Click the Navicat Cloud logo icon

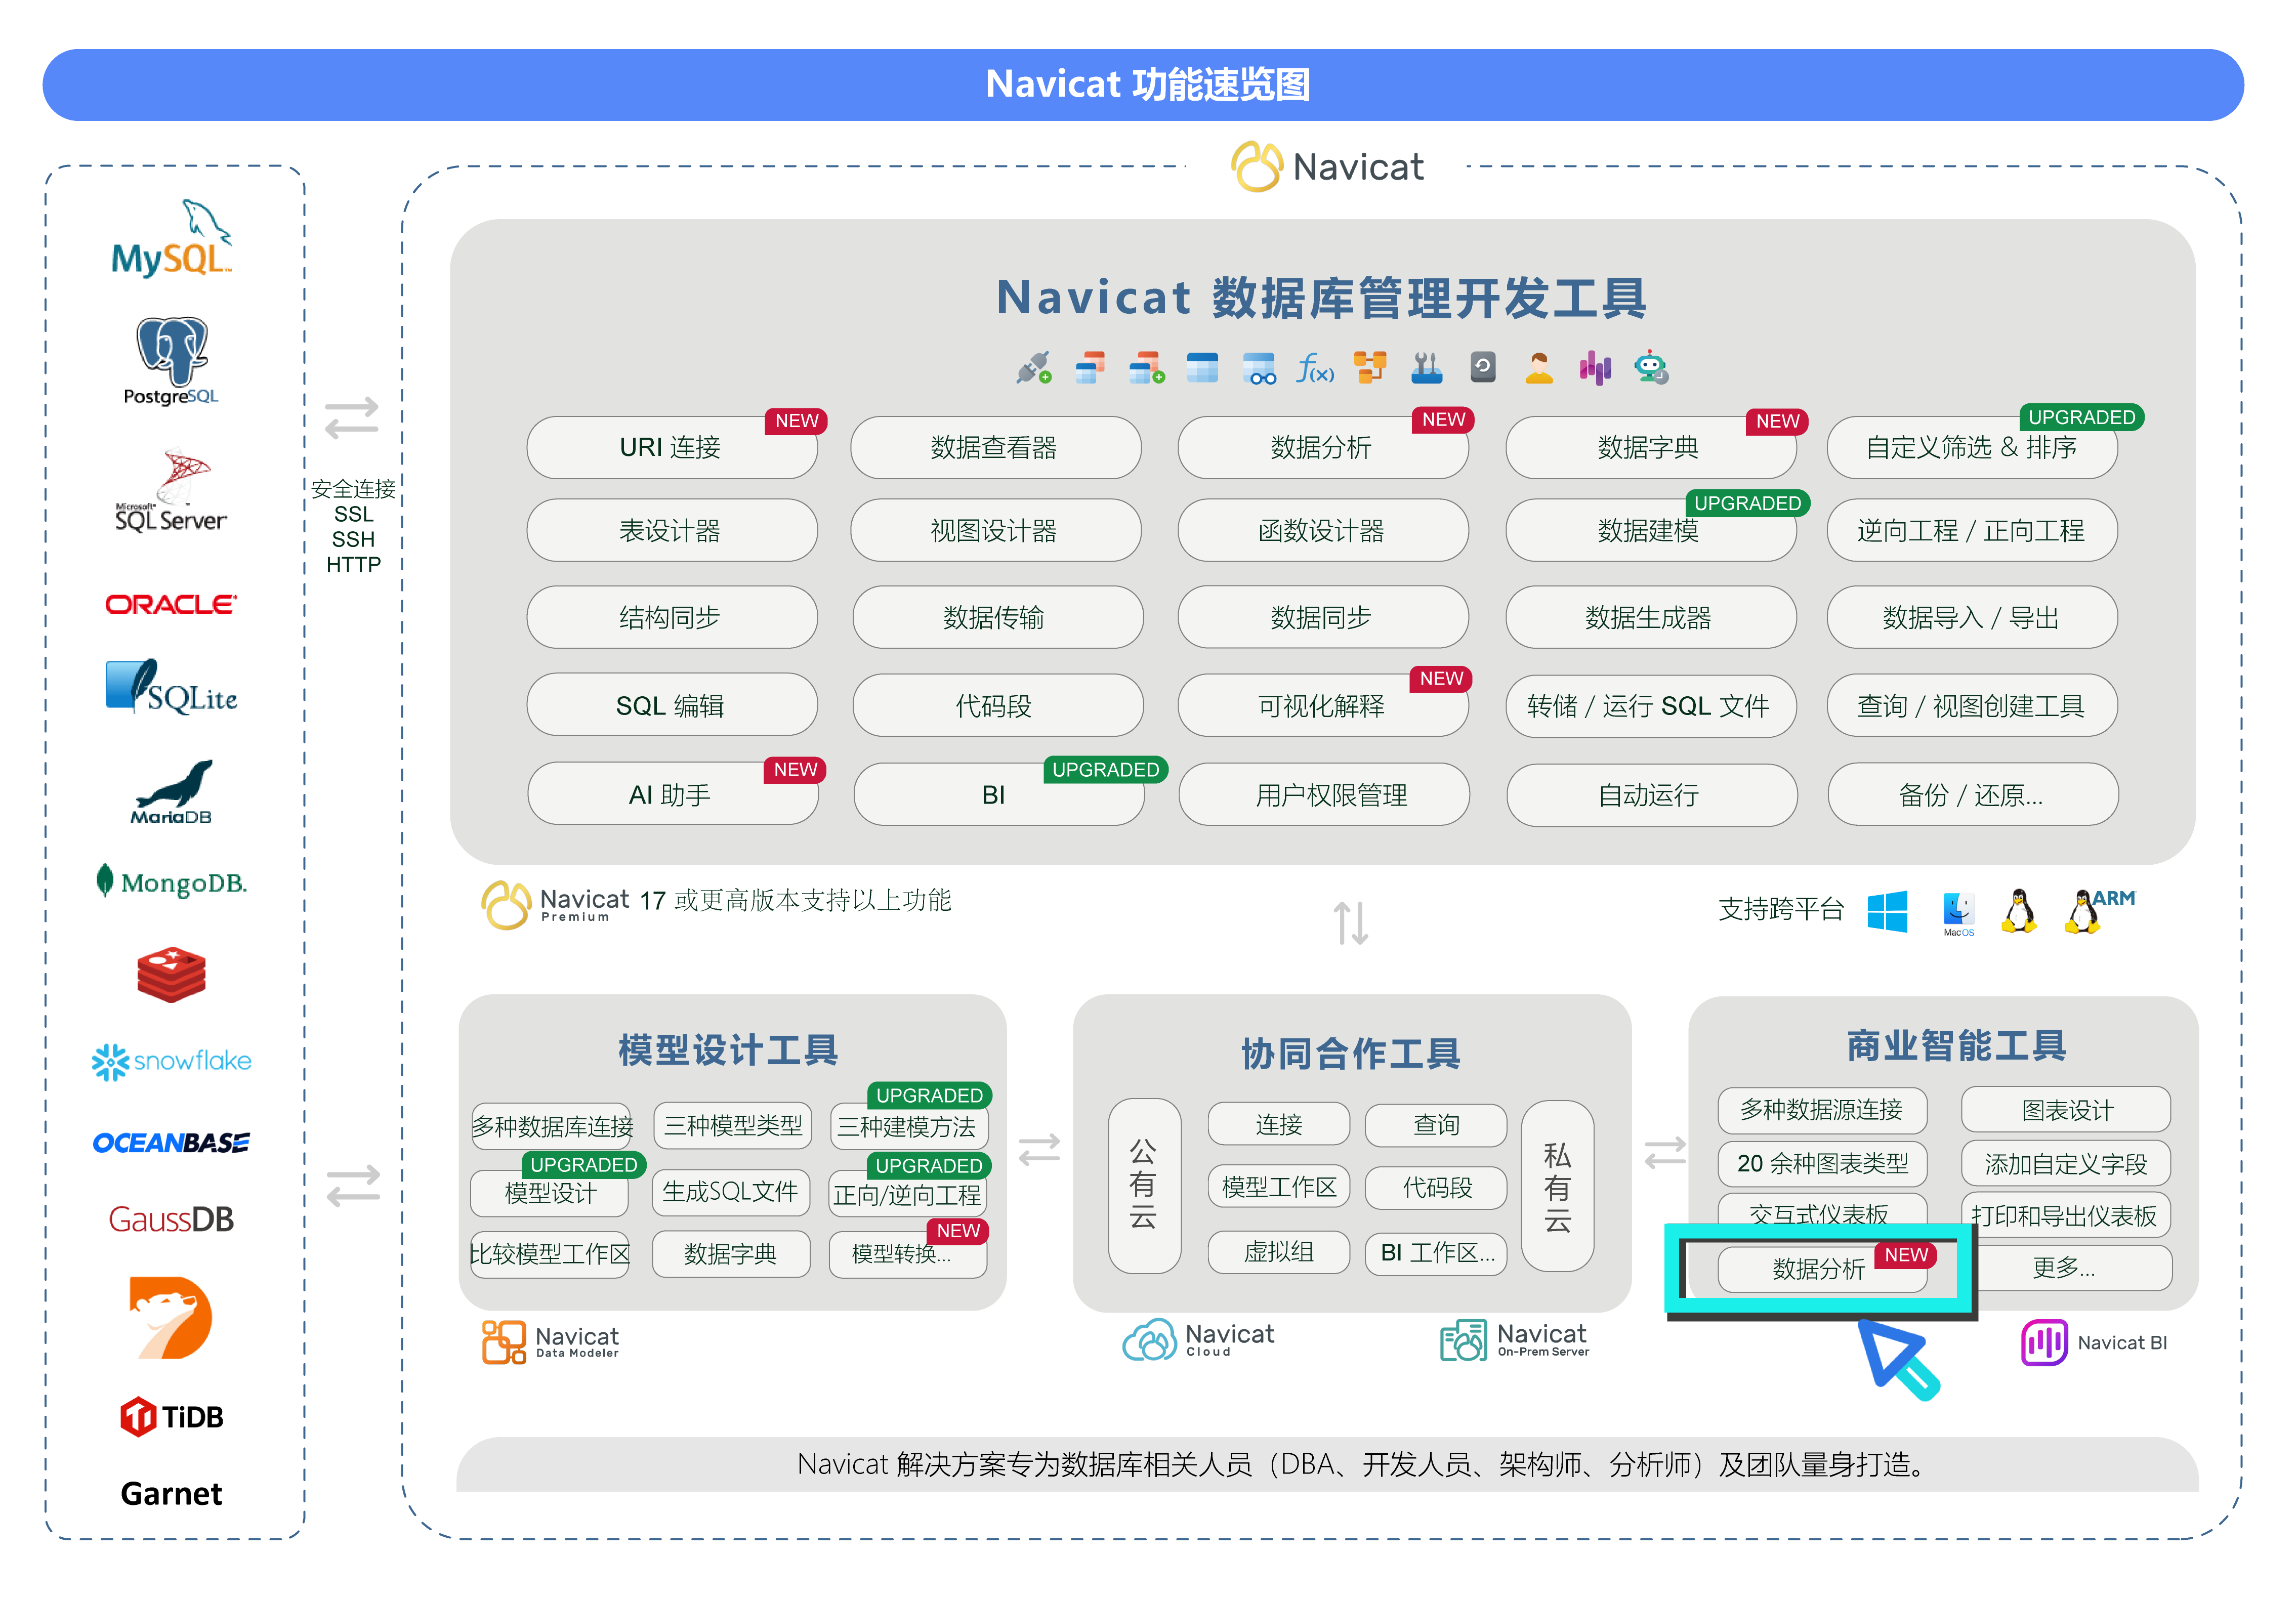click(1149, 1340)
